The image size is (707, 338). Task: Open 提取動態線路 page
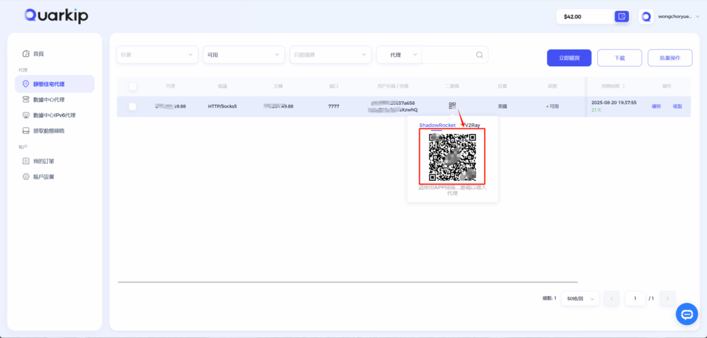coord(49,130)
